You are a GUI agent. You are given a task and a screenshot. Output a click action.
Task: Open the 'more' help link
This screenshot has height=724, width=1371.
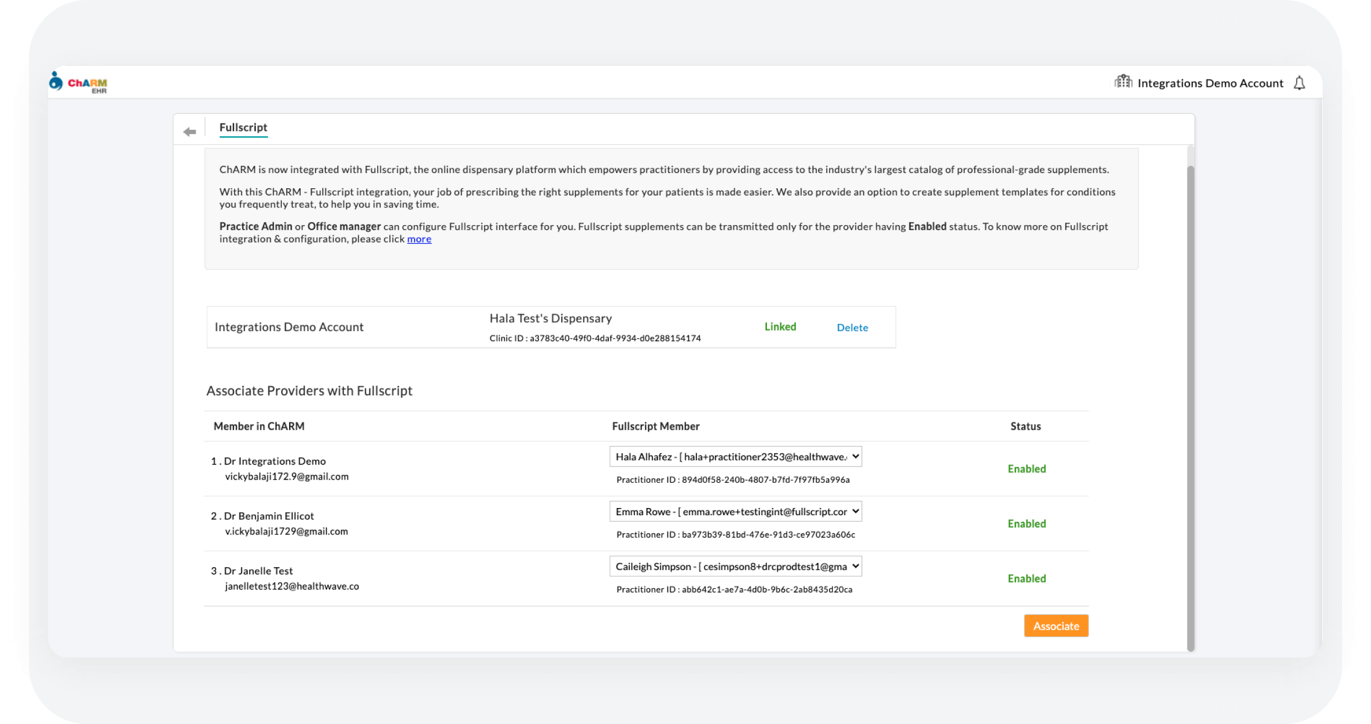[419, 239]
